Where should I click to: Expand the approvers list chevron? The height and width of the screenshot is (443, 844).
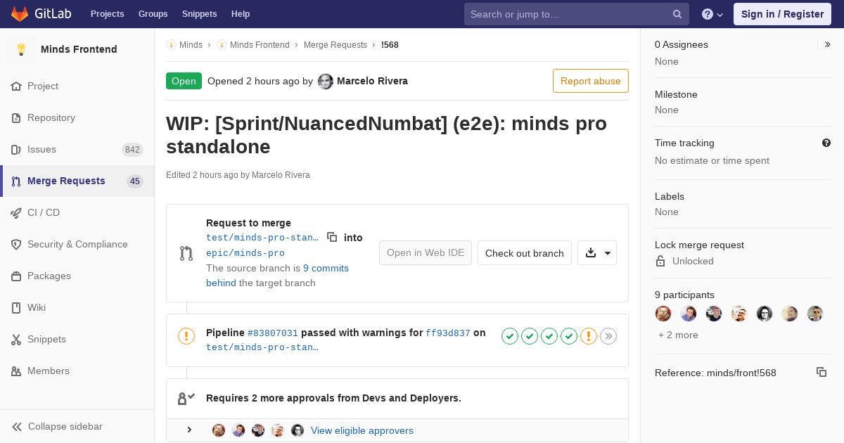(189, 430)
